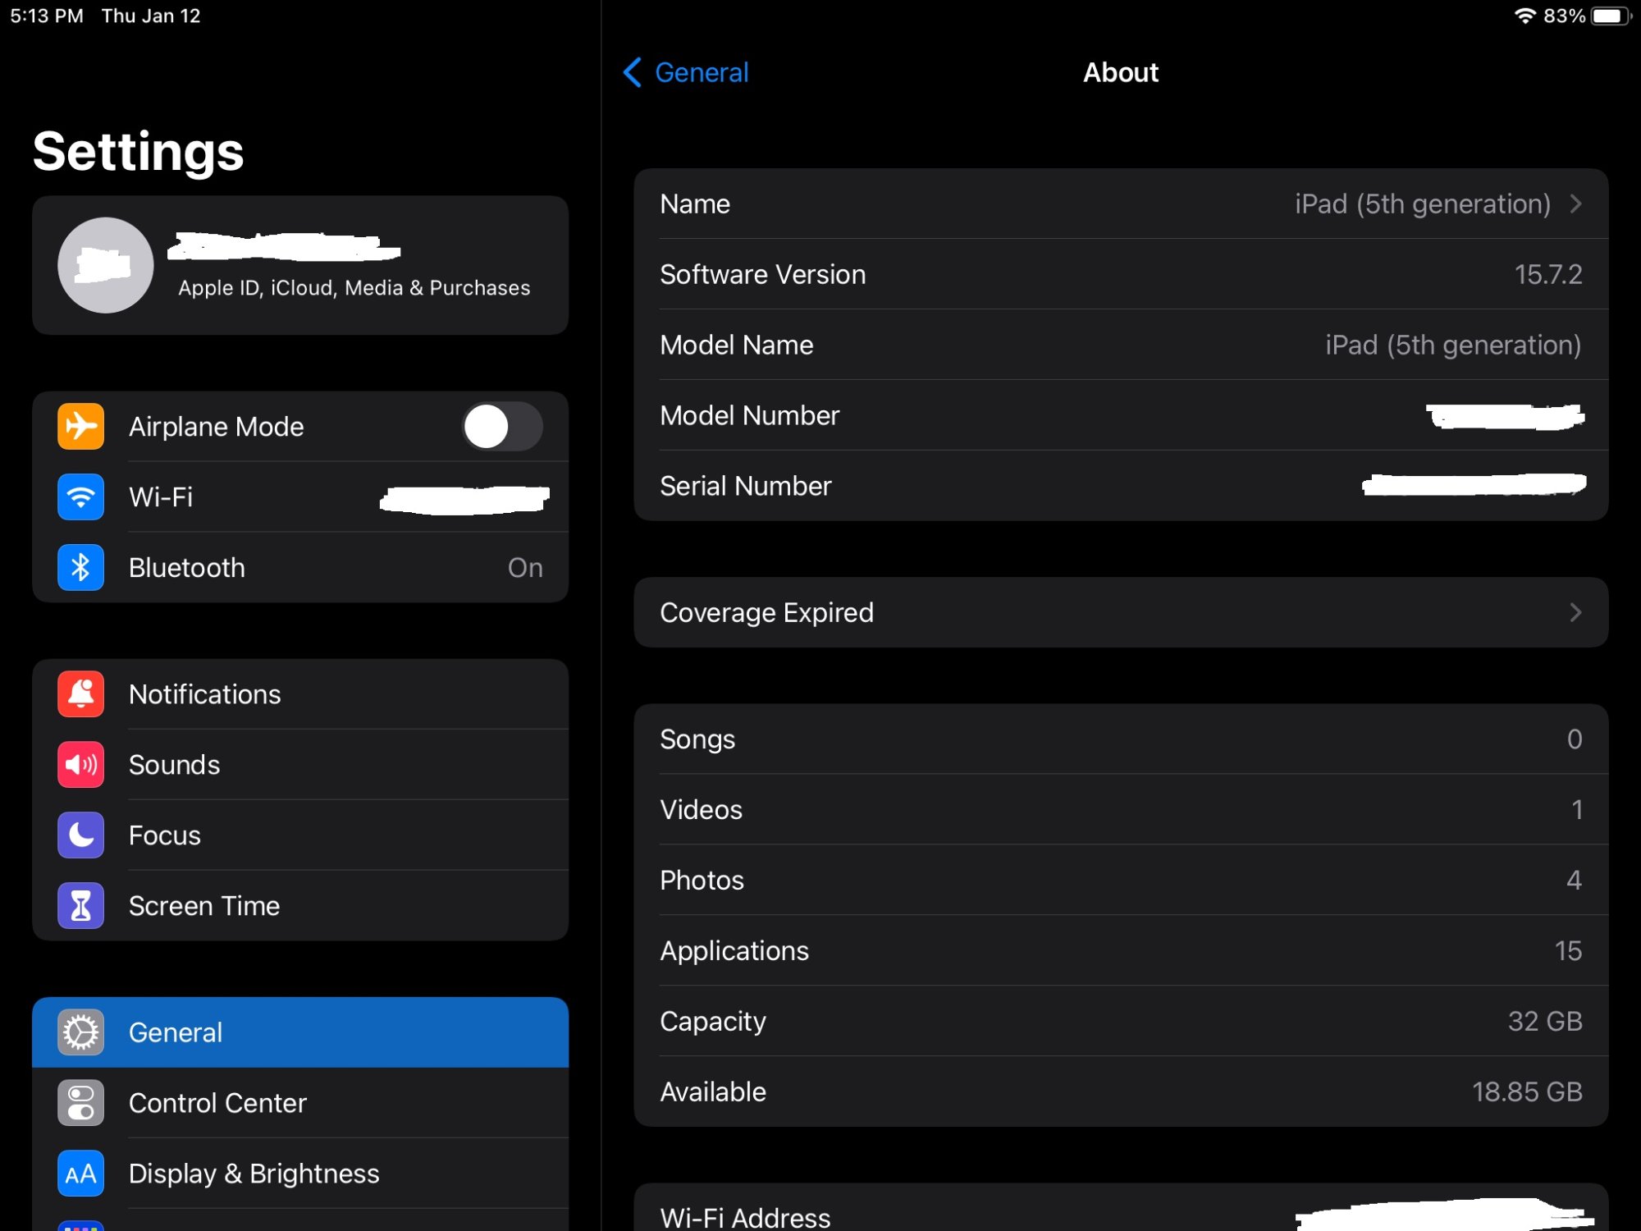Tap the Sounds speaker icon

[x=80, y=765]
